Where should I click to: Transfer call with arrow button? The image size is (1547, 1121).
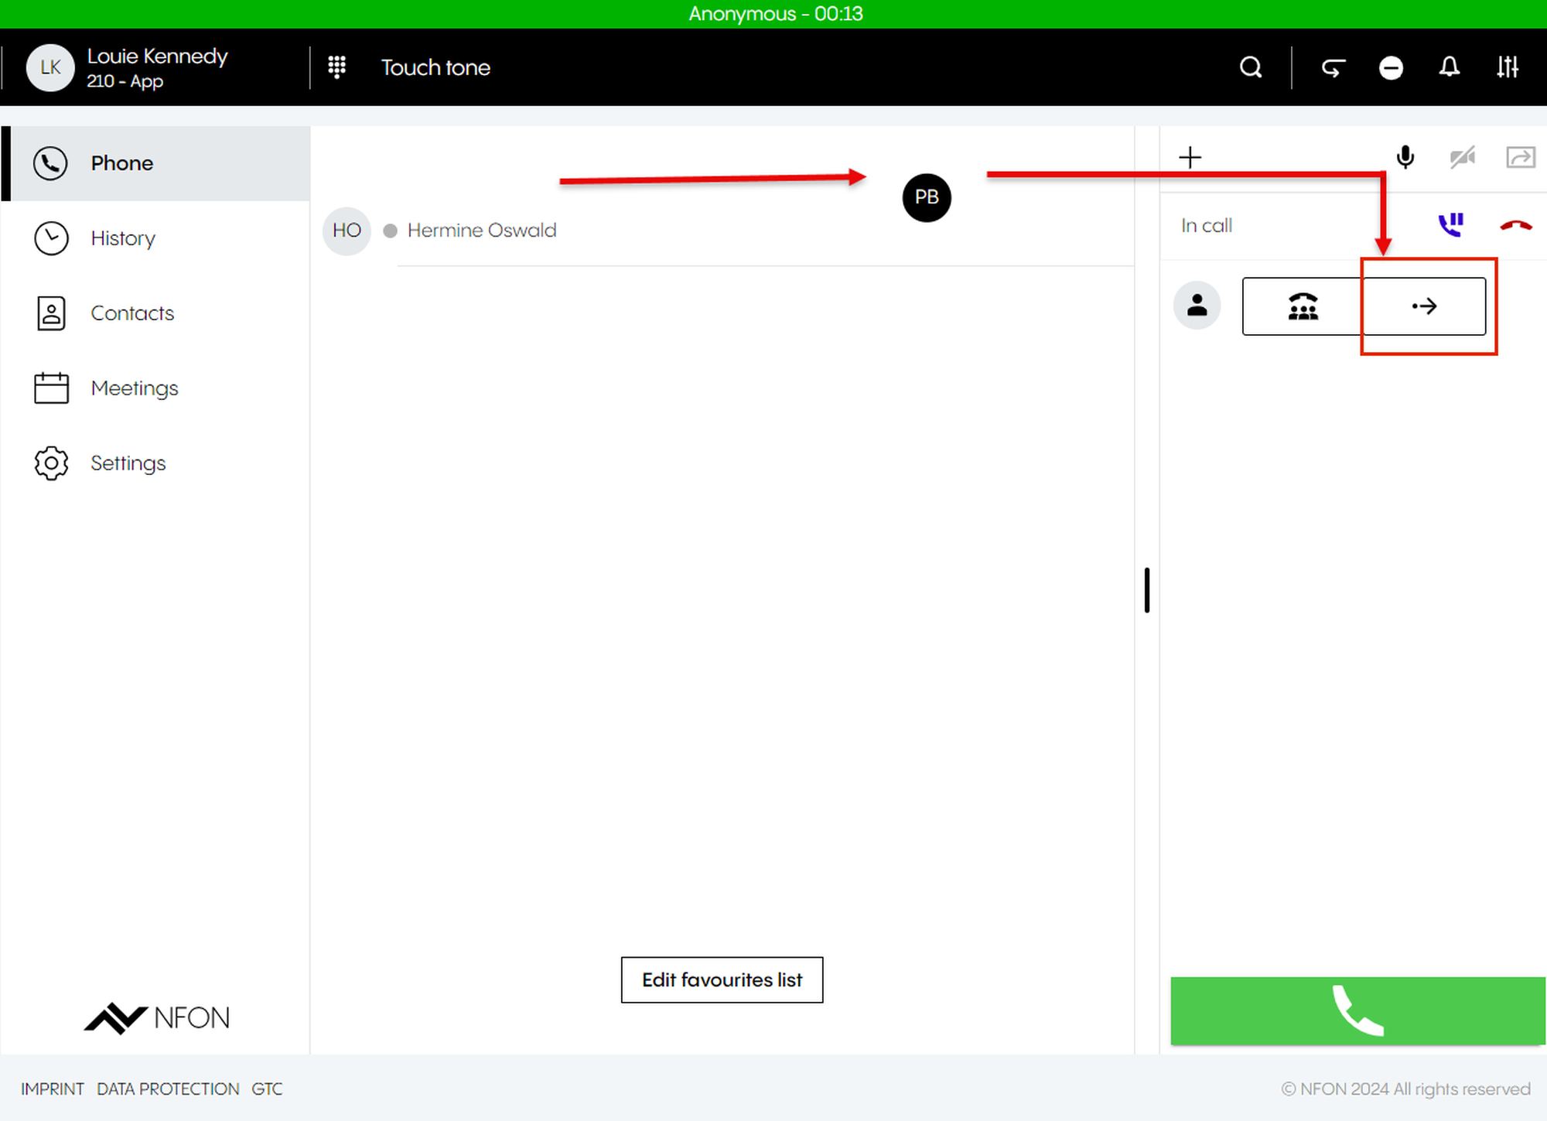(x=1424, y=306)
